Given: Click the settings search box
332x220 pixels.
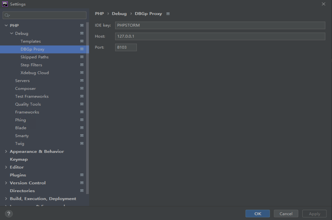Looking at the screenshot, I should tap(44, 15).
